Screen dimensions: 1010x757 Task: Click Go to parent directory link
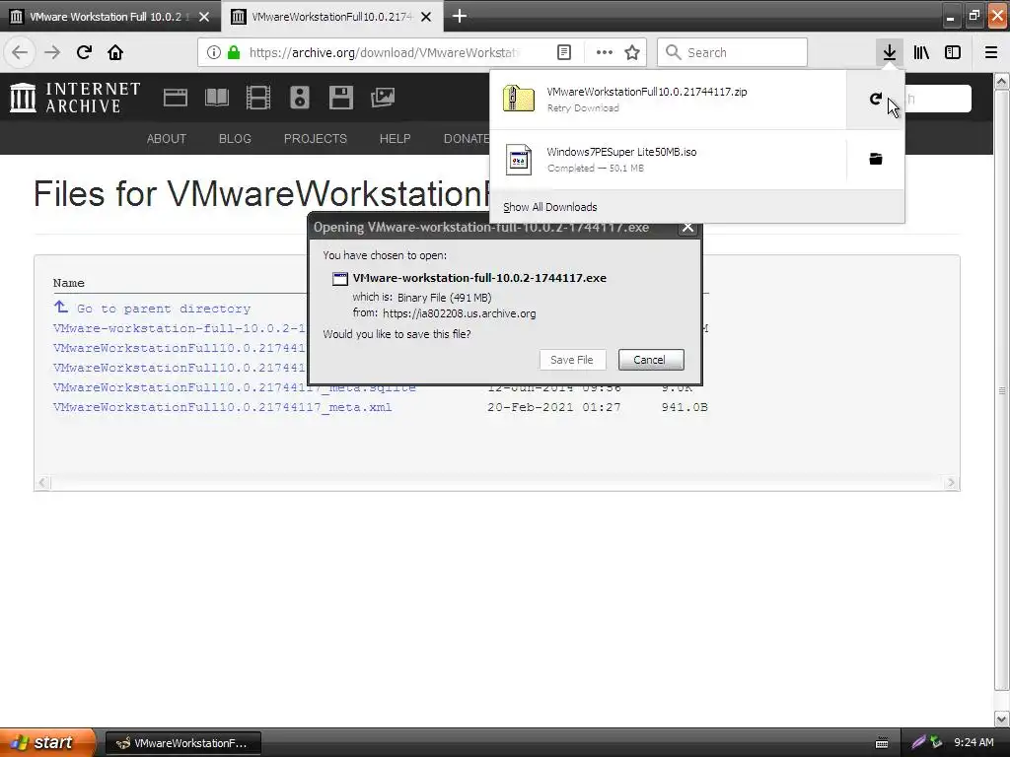click(x=163, y=309)
